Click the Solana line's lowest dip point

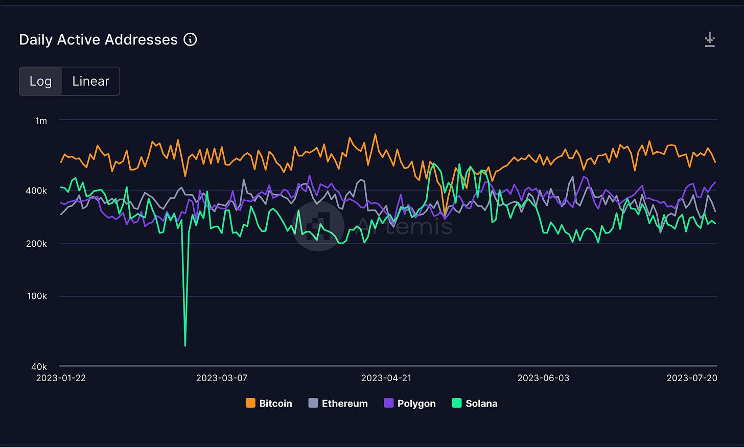click(185, 345)
